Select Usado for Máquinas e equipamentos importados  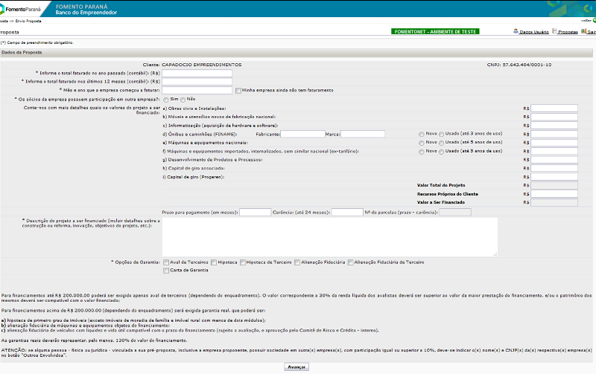coord(441,152)
